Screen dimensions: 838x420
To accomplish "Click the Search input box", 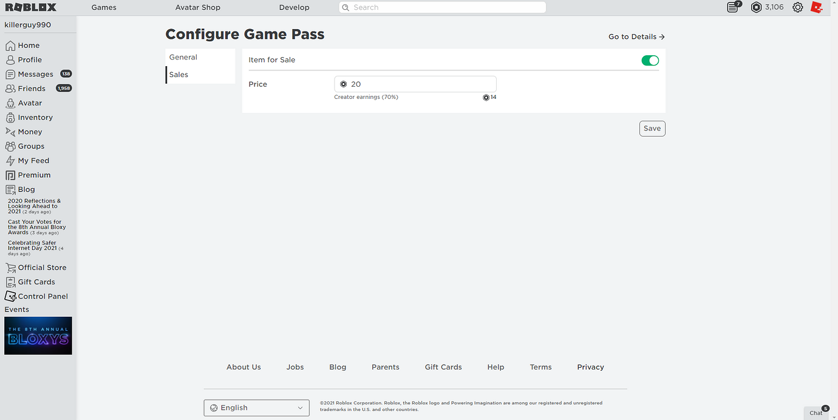I will (x=443, y=7).
